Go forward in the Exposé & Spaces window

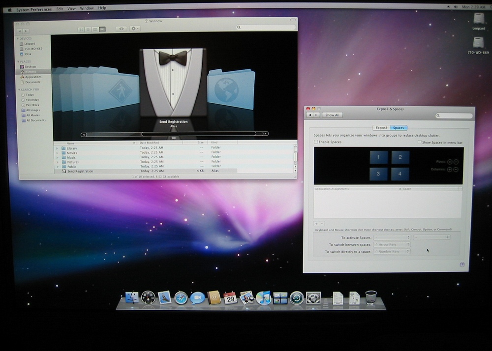(x=316, y=115)
